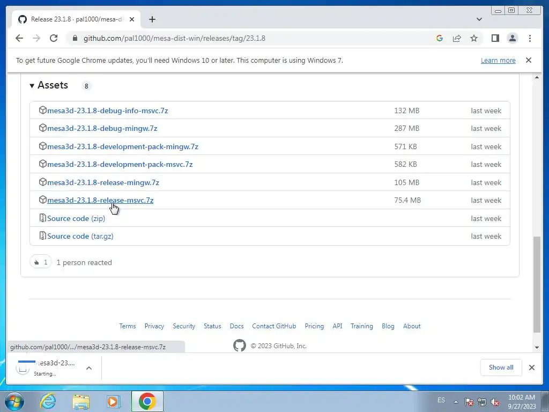This screenshot has width=549, height=412.
Task: Open the Training footer link
Action: point(362,326)
